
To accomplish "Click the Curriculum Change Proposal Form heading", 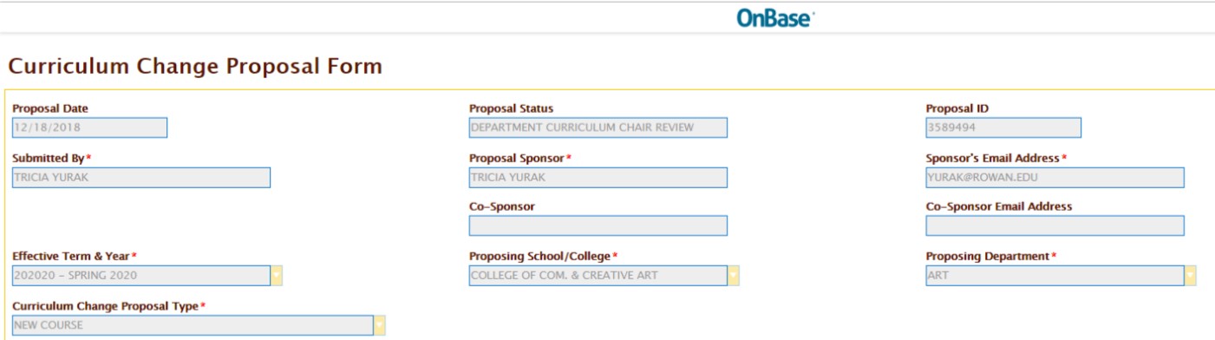I will tap(195, 67).
